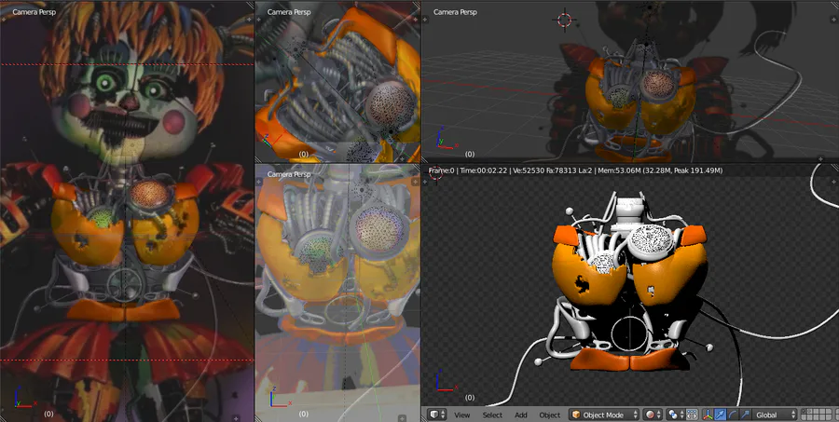Toggle manipulate center points button
839x422 pixels.
pyautogui.click(x=692, y=415)
